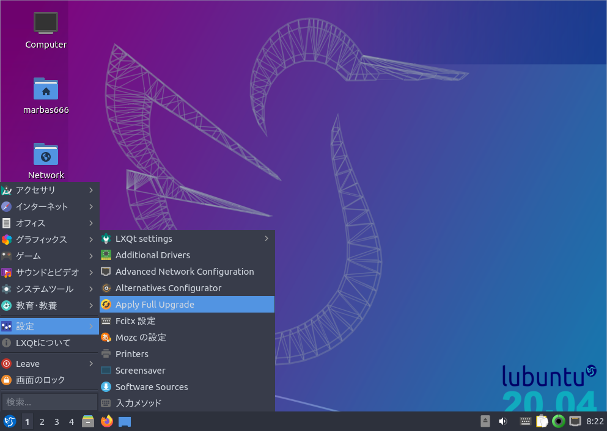Expand the LXQt settings submenu arrow
Image resolution: width=607 pixels, height=431 pixels.
(267, 239)
